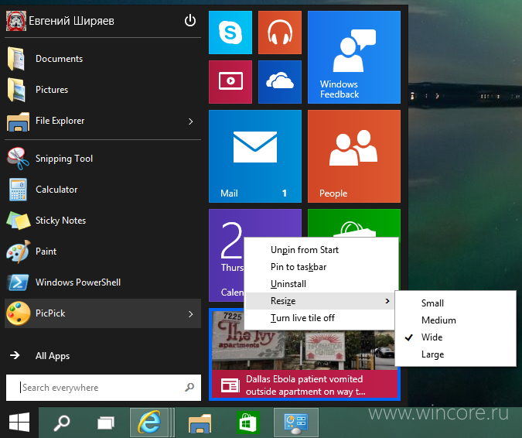
Task: Open the People tile
Action: click(x=354, y=156)
